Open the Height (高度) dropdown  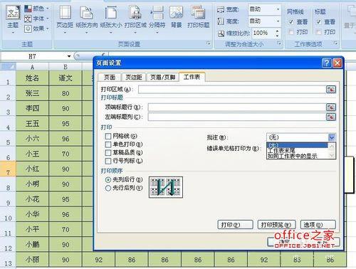pos(278,21)
